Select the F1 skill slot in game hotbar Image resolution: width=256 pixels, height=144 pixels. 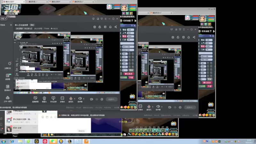(137, 130)
